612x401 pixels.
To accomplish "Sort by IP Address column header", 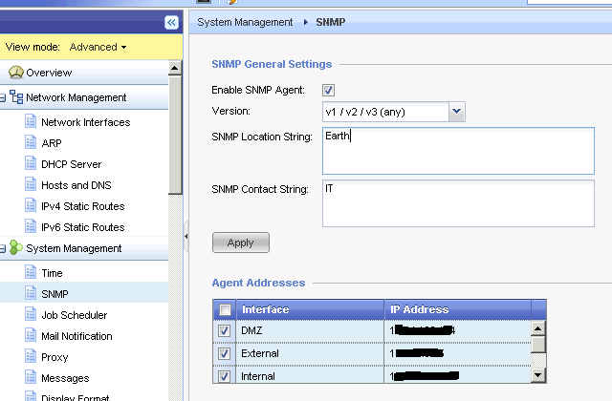I will pyautogui.click(x=458, y=309).
